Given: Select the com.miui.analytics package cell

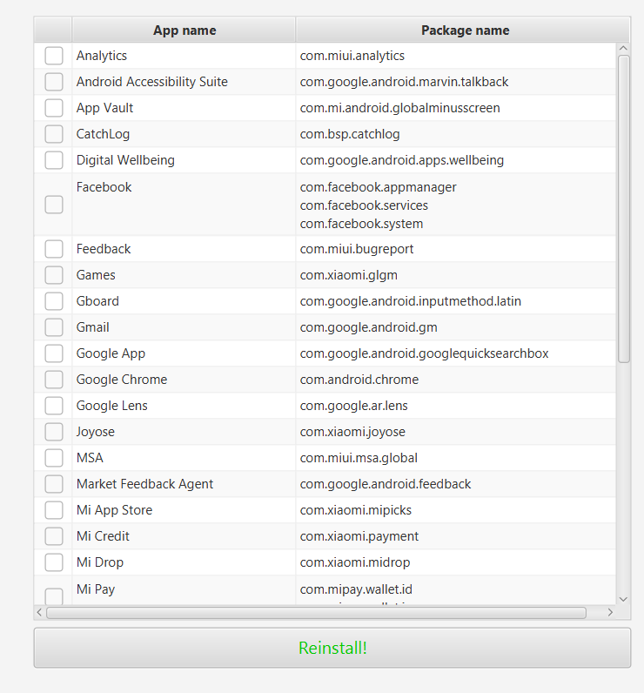Looking at the screenshot, I should tap(455, 56).
